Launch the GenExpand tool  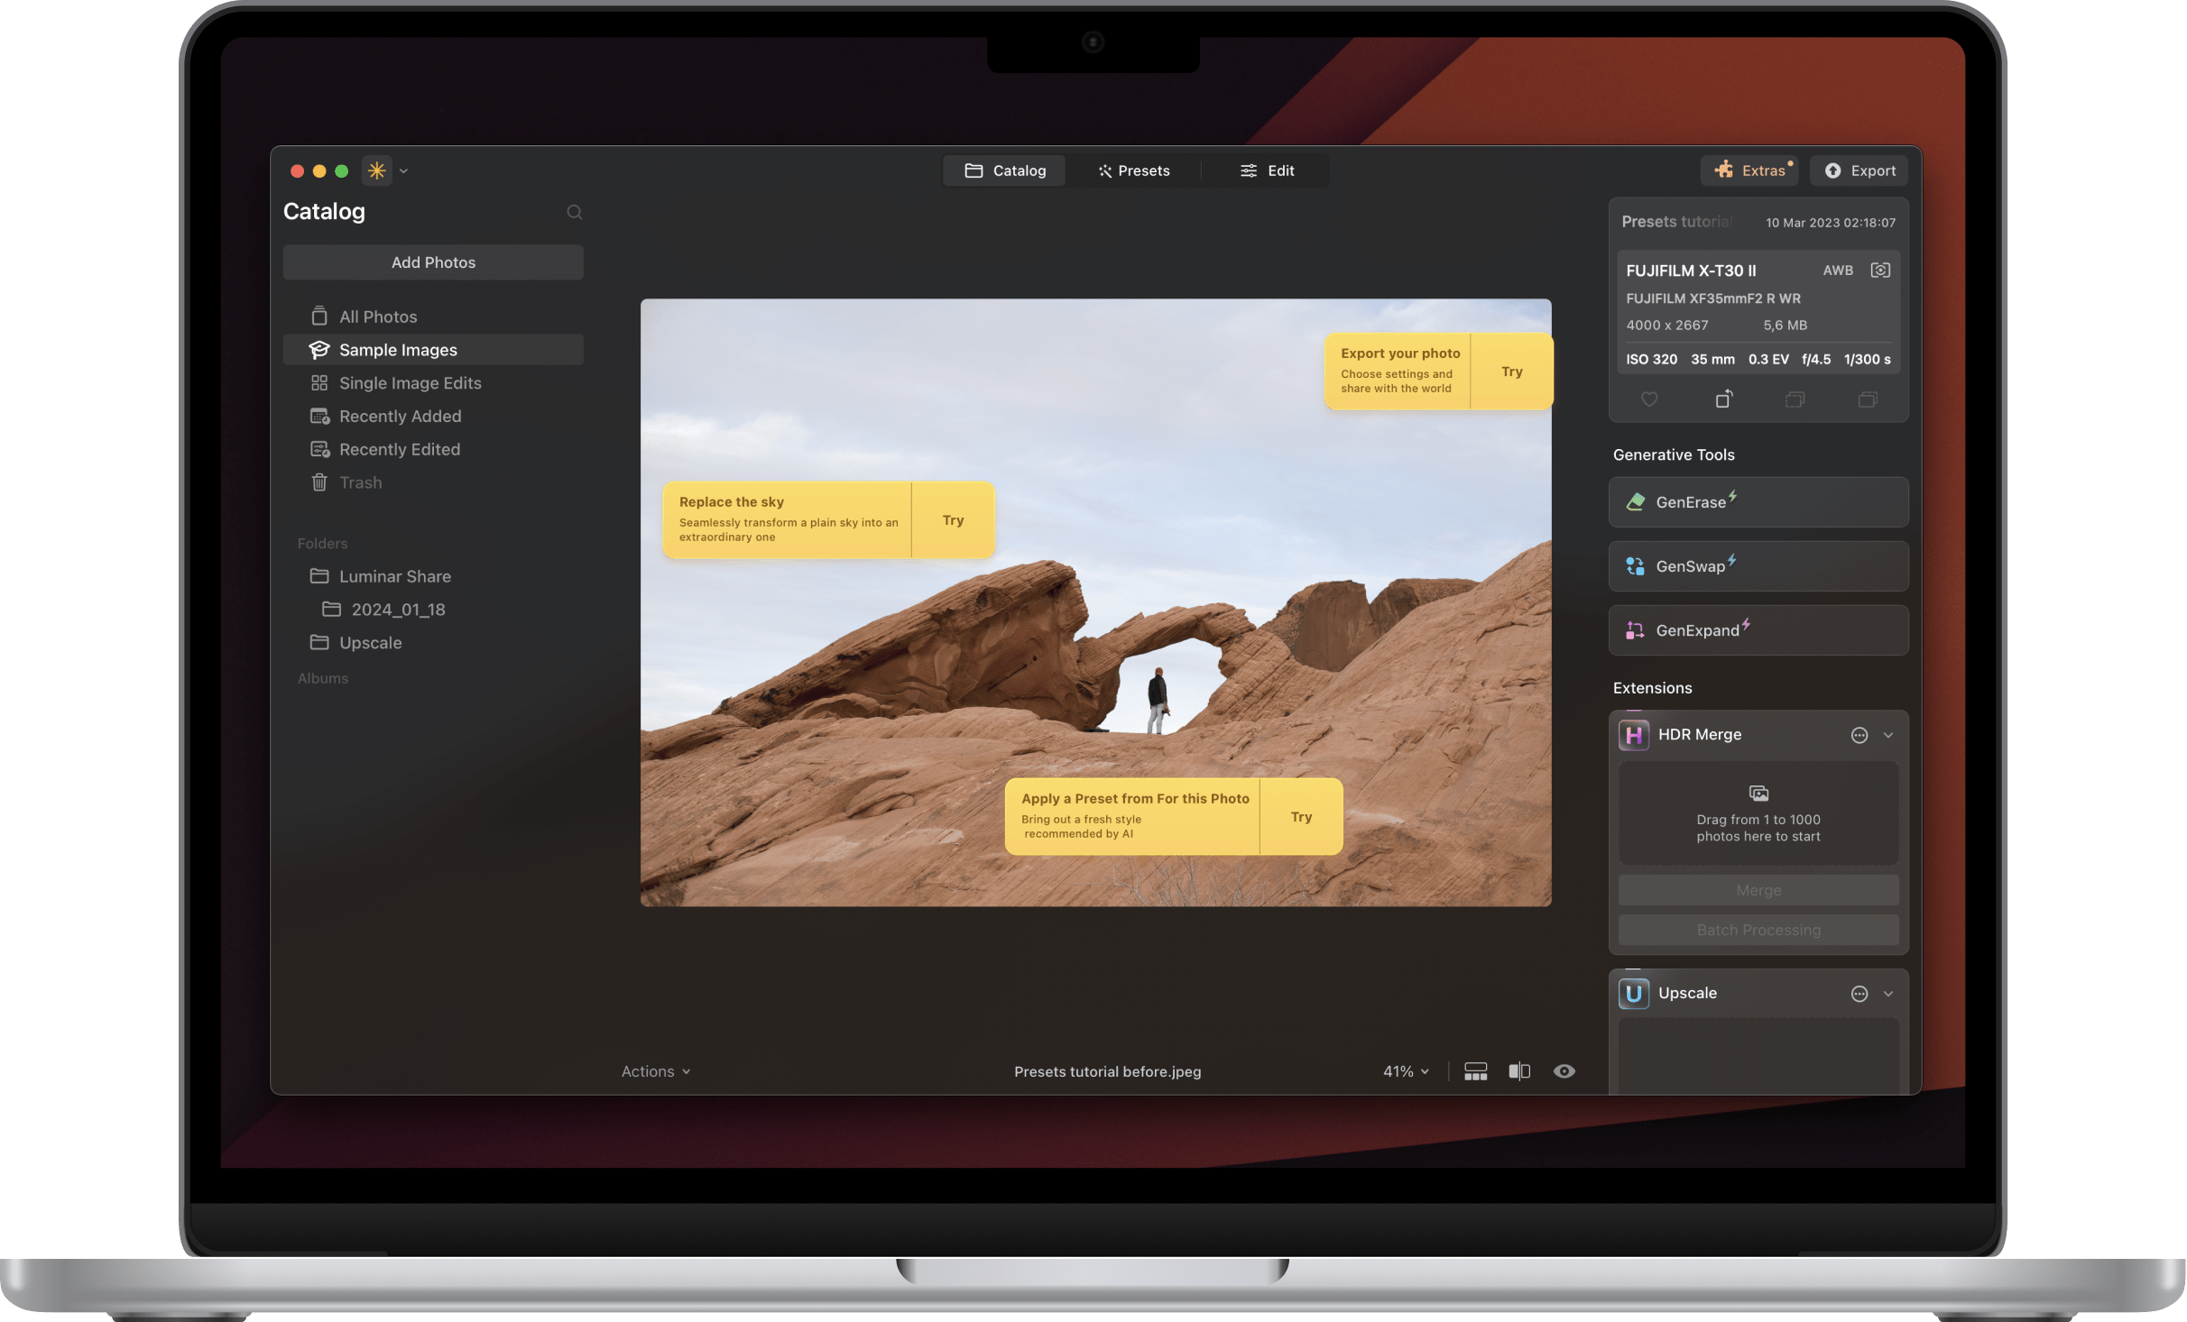coord(1756,630)
